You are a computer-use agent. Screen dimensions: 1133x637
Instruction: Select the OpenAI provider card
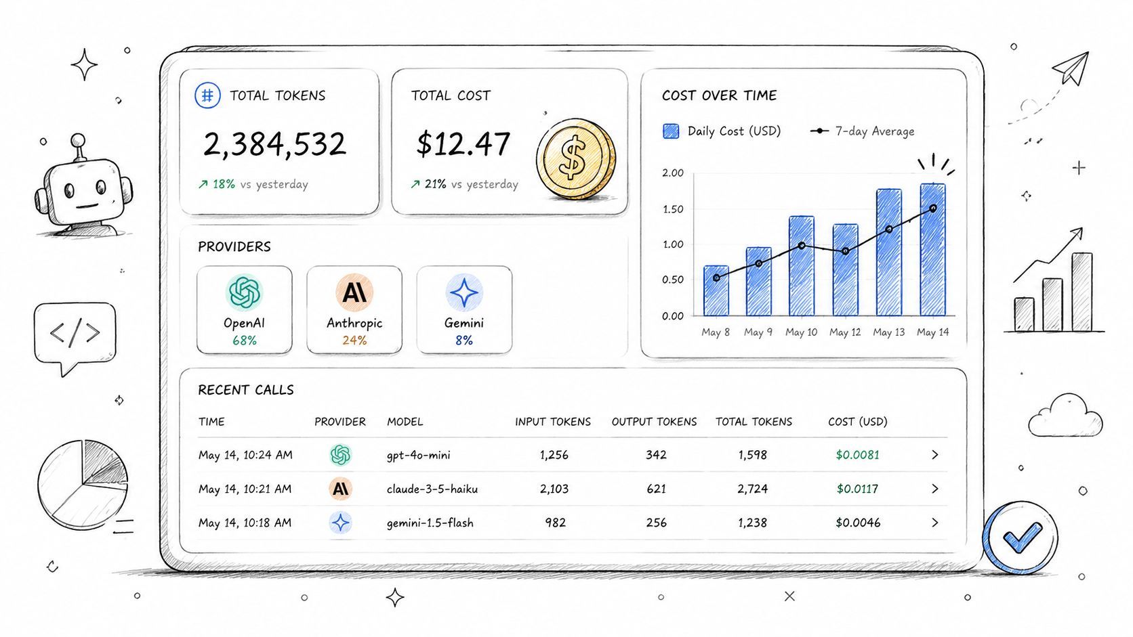pyautogui.click(x=245, y=309)
